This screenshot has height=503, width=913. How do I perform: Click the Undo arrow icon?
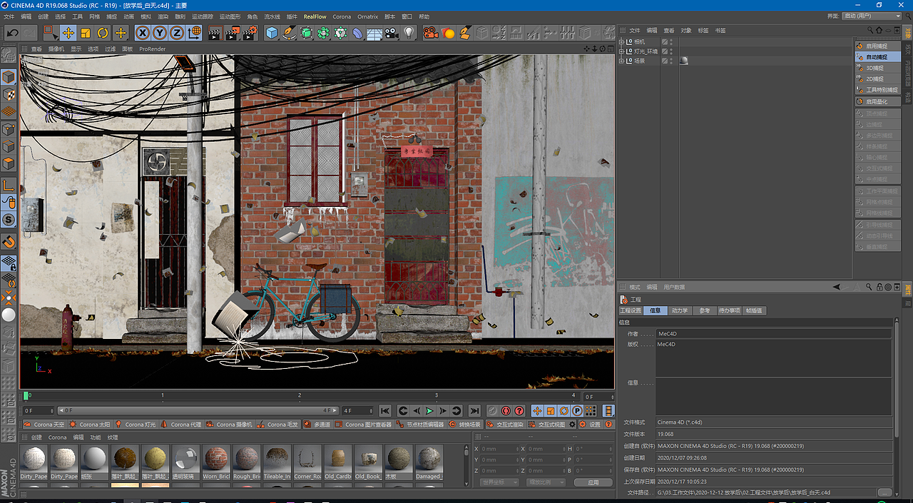(12, 33)
